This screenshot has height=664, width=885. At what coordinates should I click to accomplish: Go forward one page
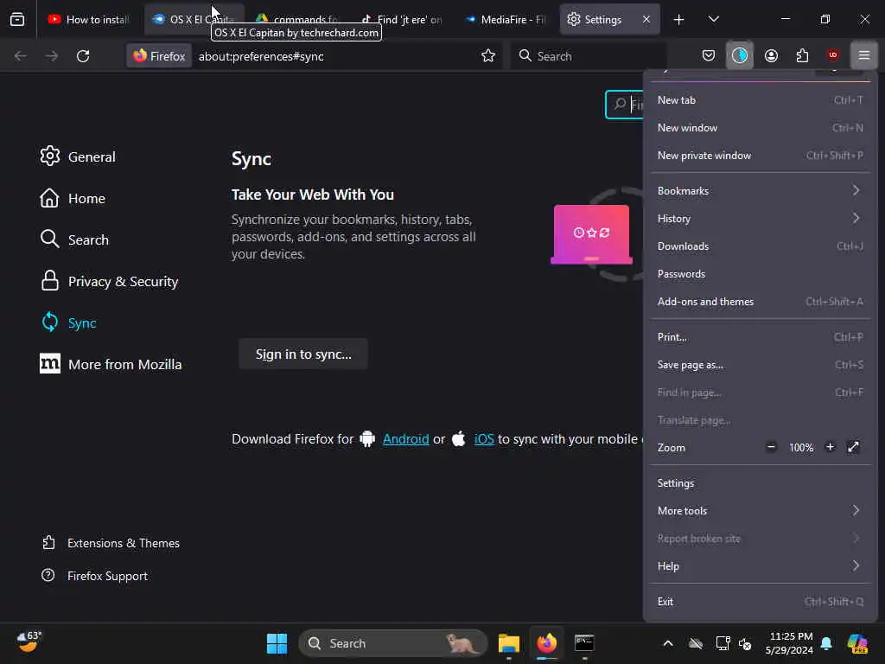click(x=52, y=56)
